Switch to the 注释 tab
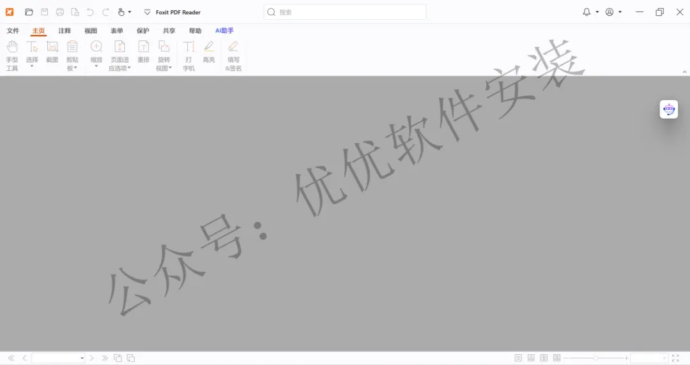 [65, 31]
